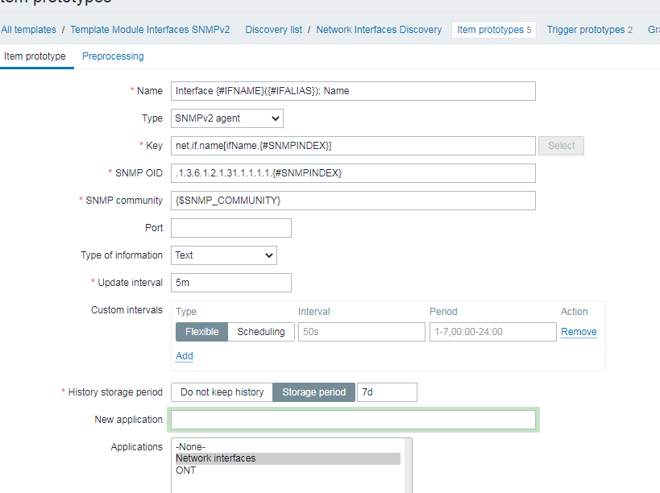Remove the custom interval row
The height and width of the screenshot is (493, 660).
point(579,332)
